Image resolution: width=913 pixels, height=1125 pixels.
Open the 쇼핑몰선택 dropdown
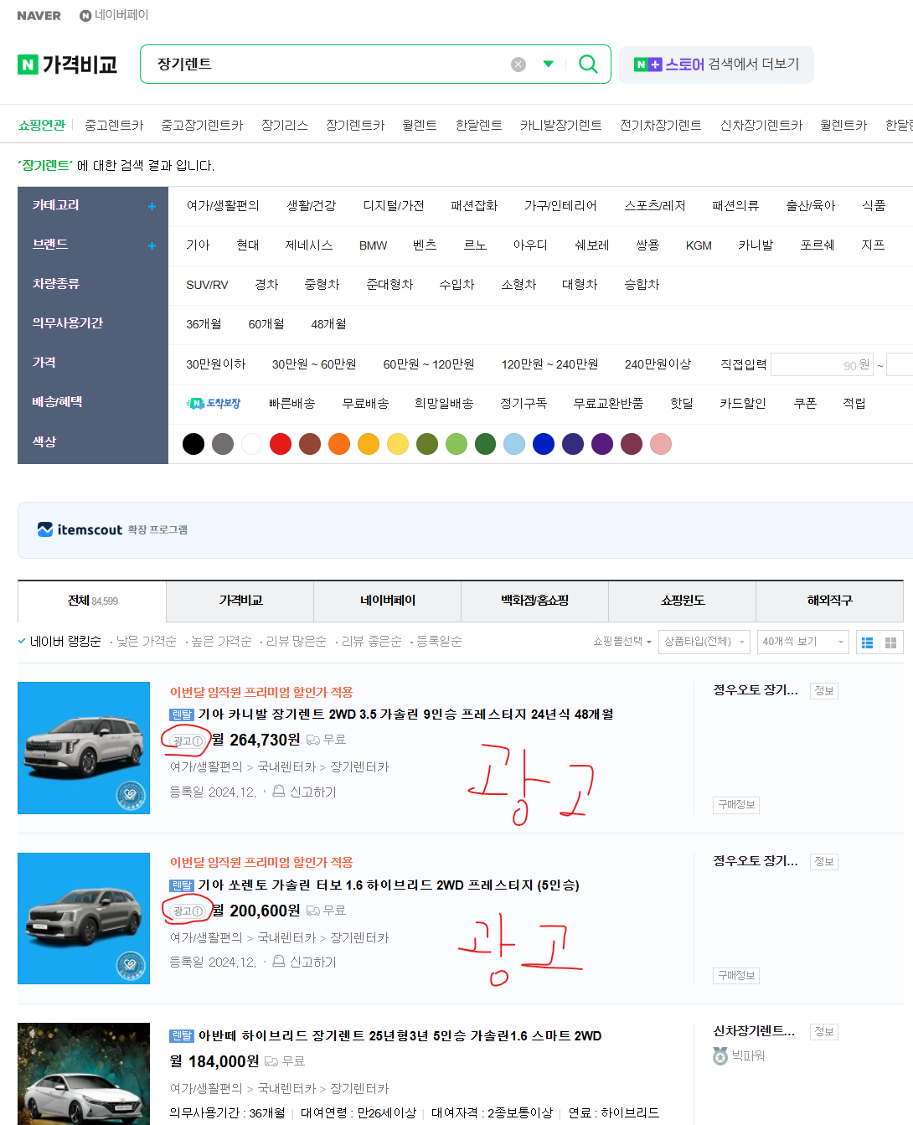[622, 642]
